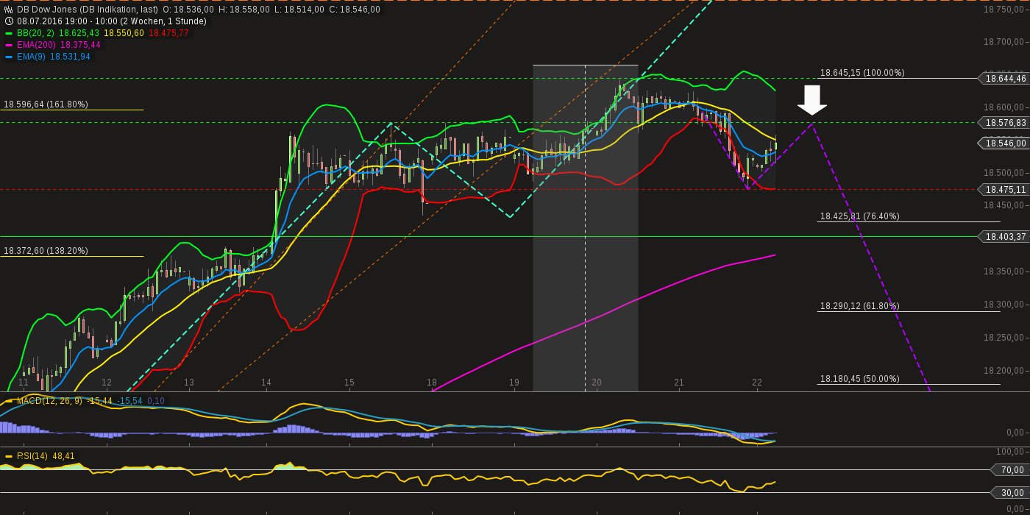Click the 18.576,83 price level tag
Viewport: 1030px width, 515px height.
coord(1004,123)
